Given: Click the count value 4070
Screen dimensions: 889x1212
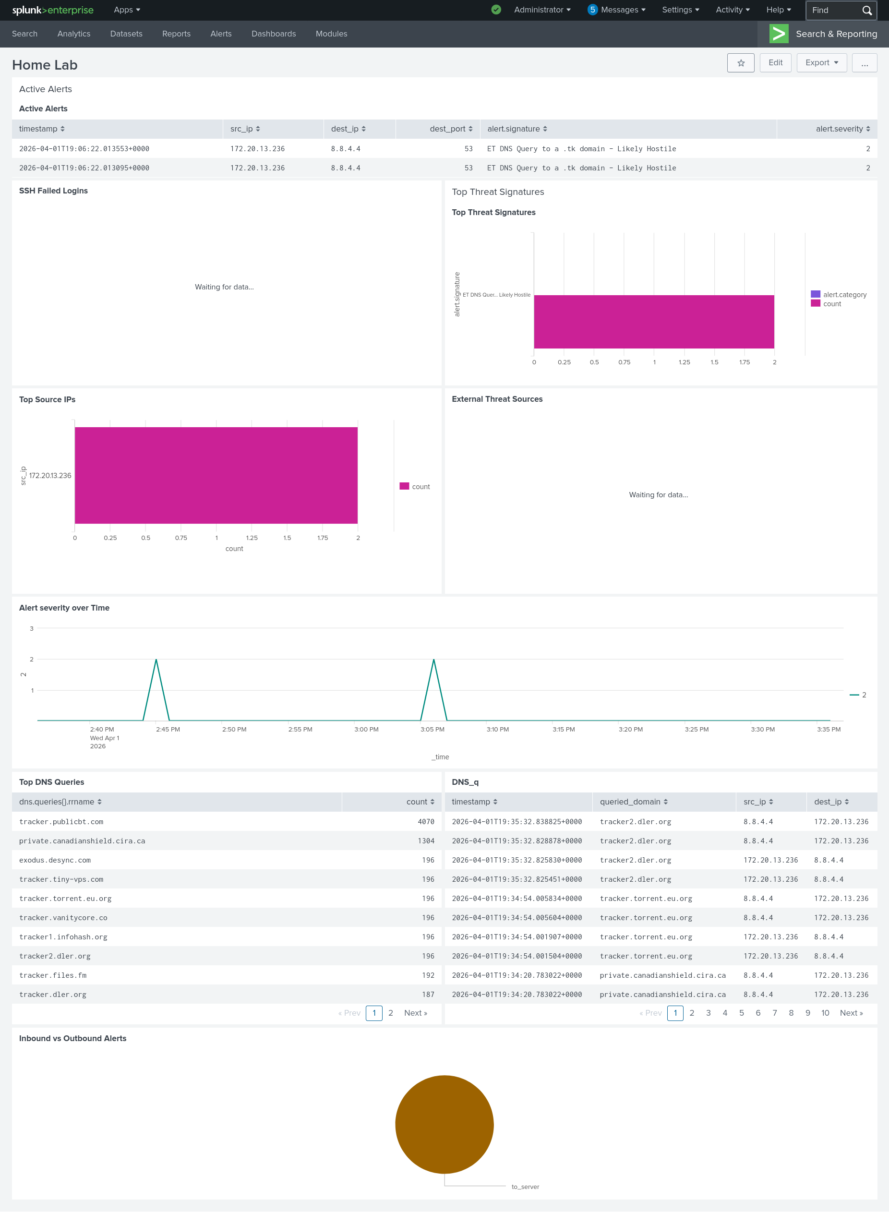Looking at the screenshot, I should (x=426, y=822).
